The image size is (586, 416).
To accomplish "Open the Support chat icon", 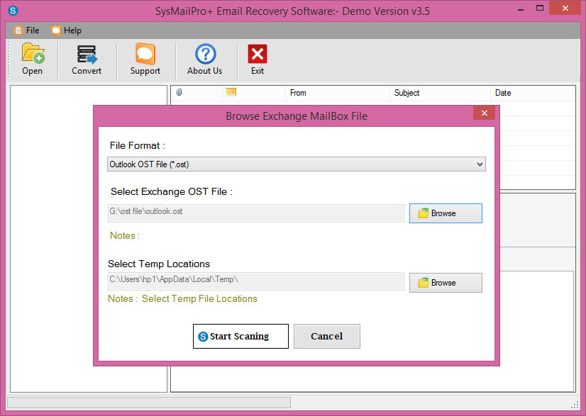I will (145, 54).
